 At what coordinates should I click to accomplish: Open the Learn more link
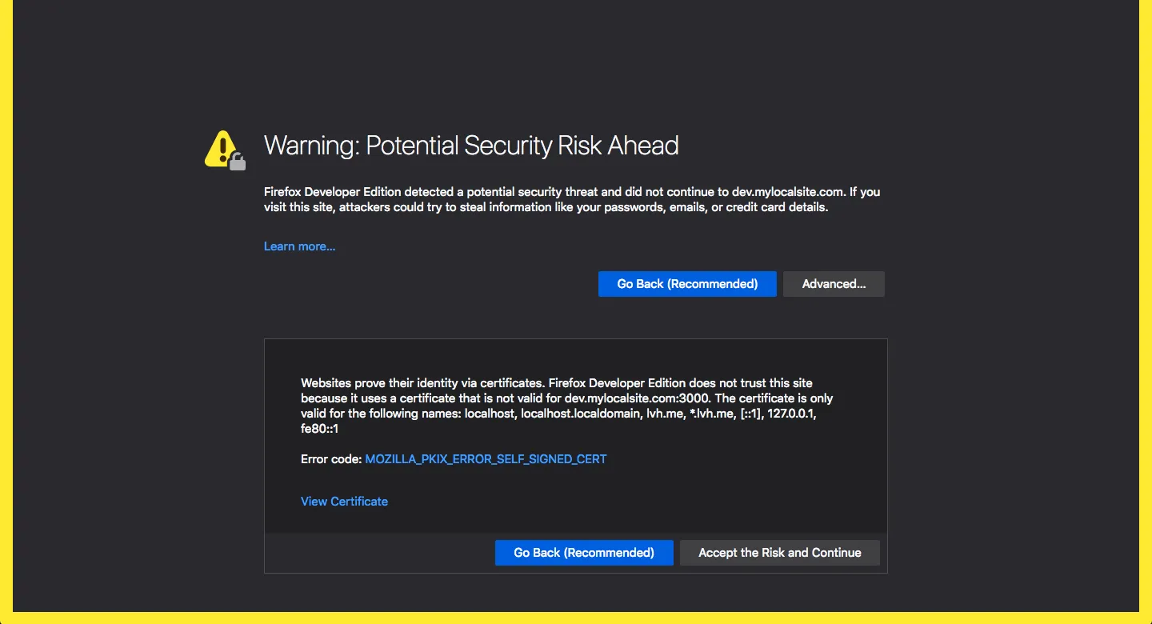pyautogui.click(x=299, y=246)
